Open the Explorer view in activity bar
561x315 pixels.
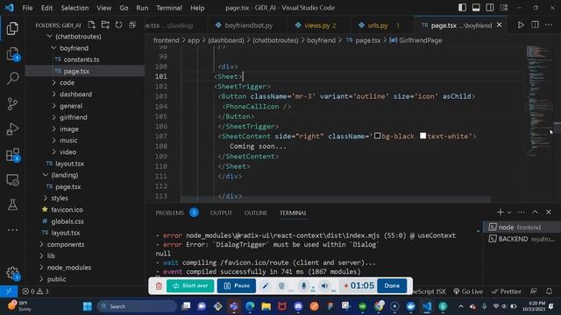[x=12, y=28]
